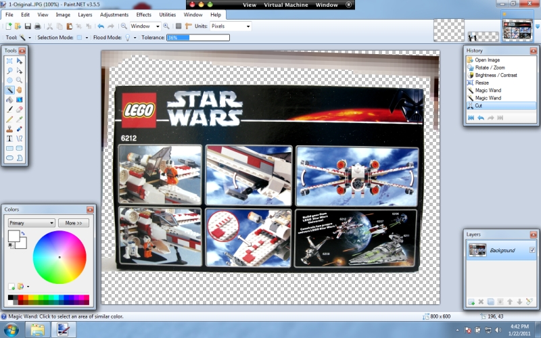The width and height of the screenshot is (541, 338).
Task: Reset colors to black and white
Action: point(11,245)
